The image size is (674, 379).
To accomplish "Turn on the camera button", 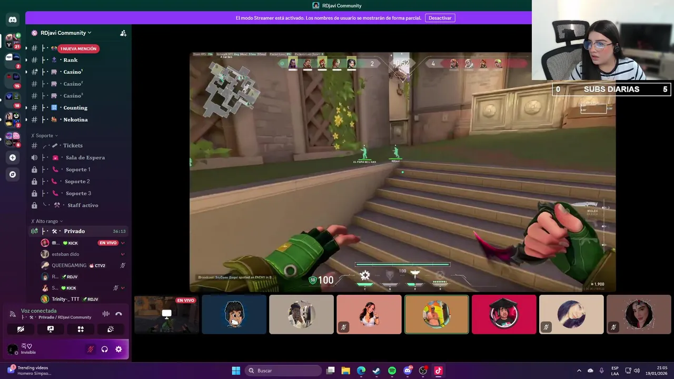I will click(x=21, y=329).
